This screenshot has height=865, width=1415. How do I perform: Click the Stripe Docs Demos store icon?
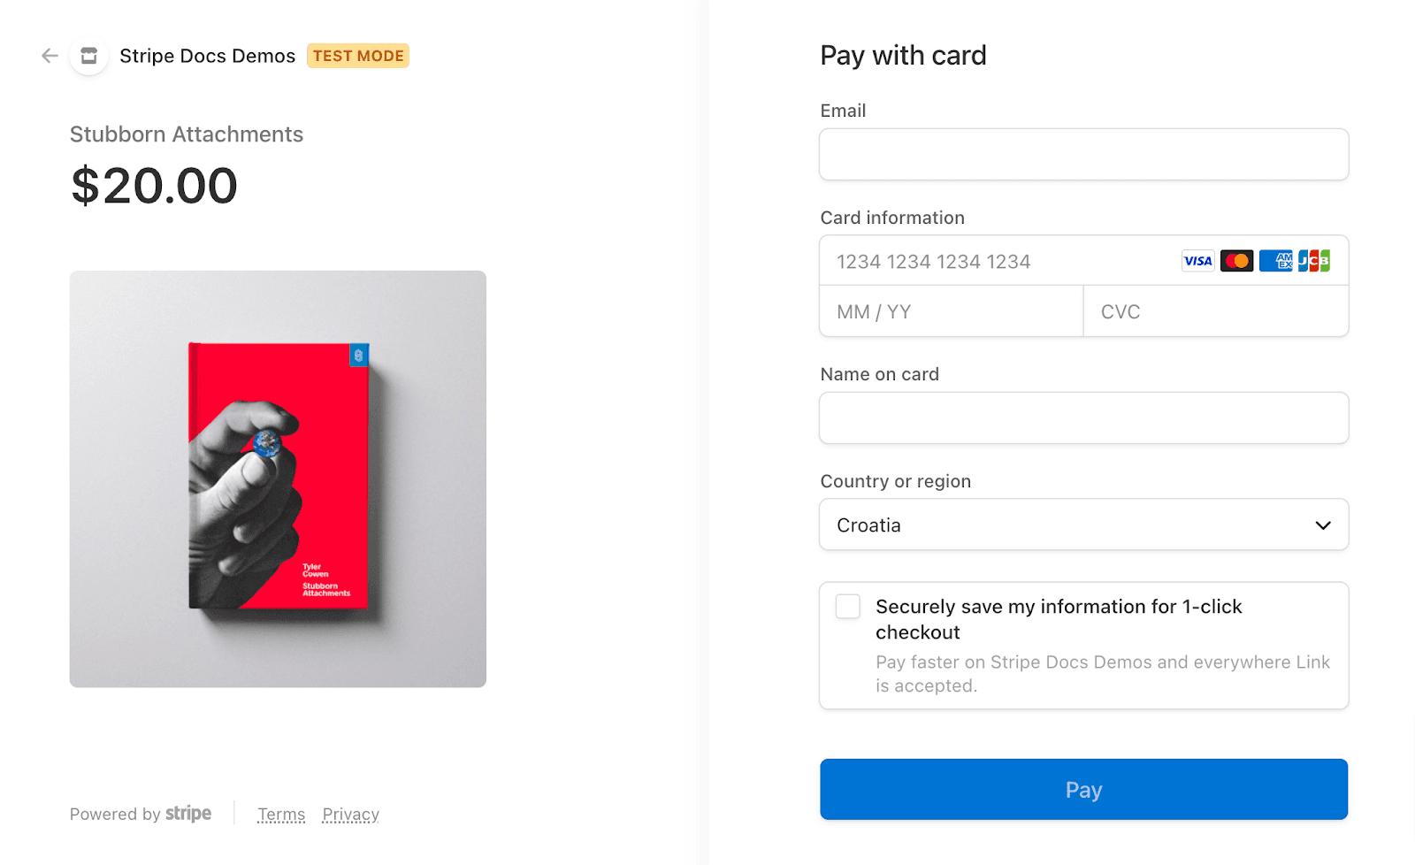pos(89,56)
